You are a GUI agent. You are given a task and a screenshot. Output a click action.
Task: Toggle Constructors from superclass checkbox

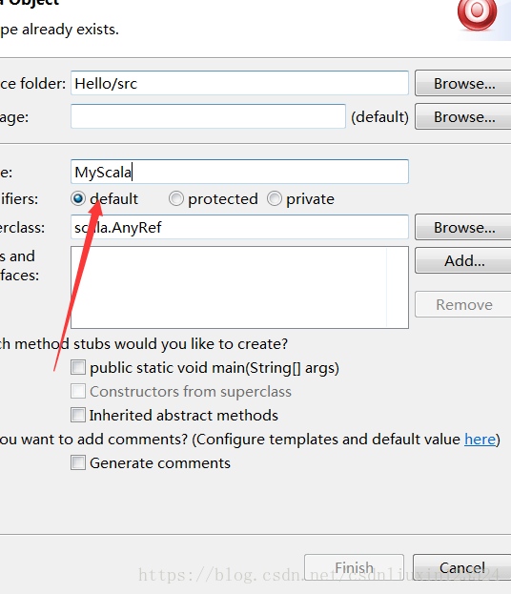click(x=78, y=391)
